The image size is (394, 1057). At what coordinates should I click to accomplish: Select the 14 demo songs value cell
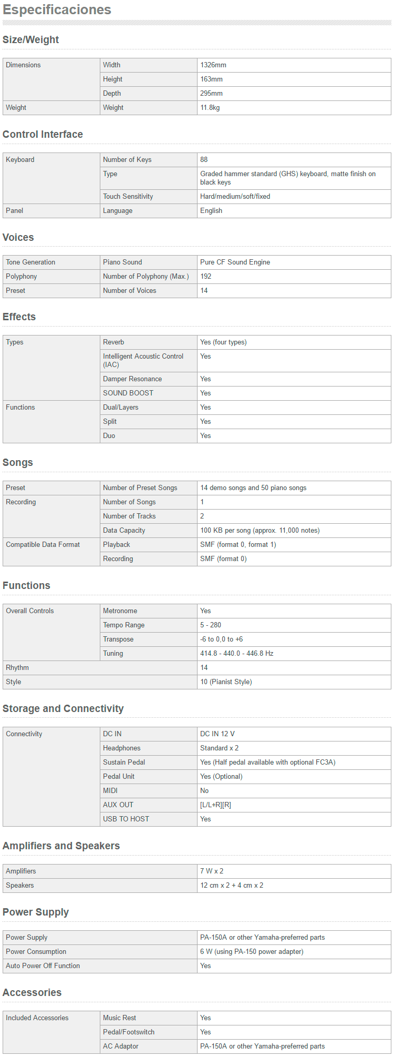[x=294, y=488]
